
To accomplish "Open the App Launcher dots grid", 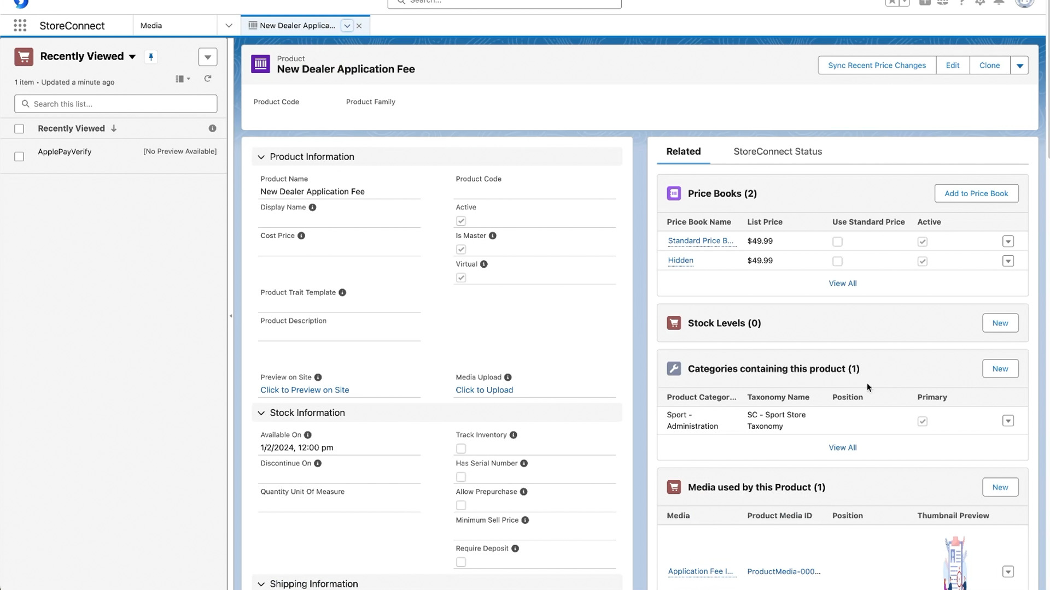I will tap(20, 25).
